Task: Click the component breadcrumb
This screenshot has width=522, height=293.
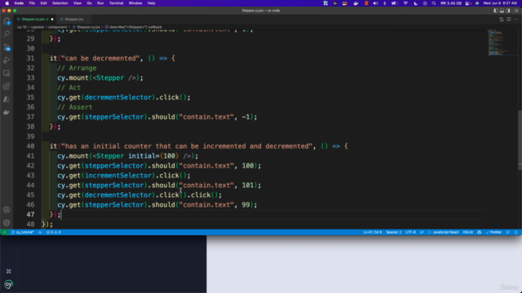Action: [x=57, y=27]
